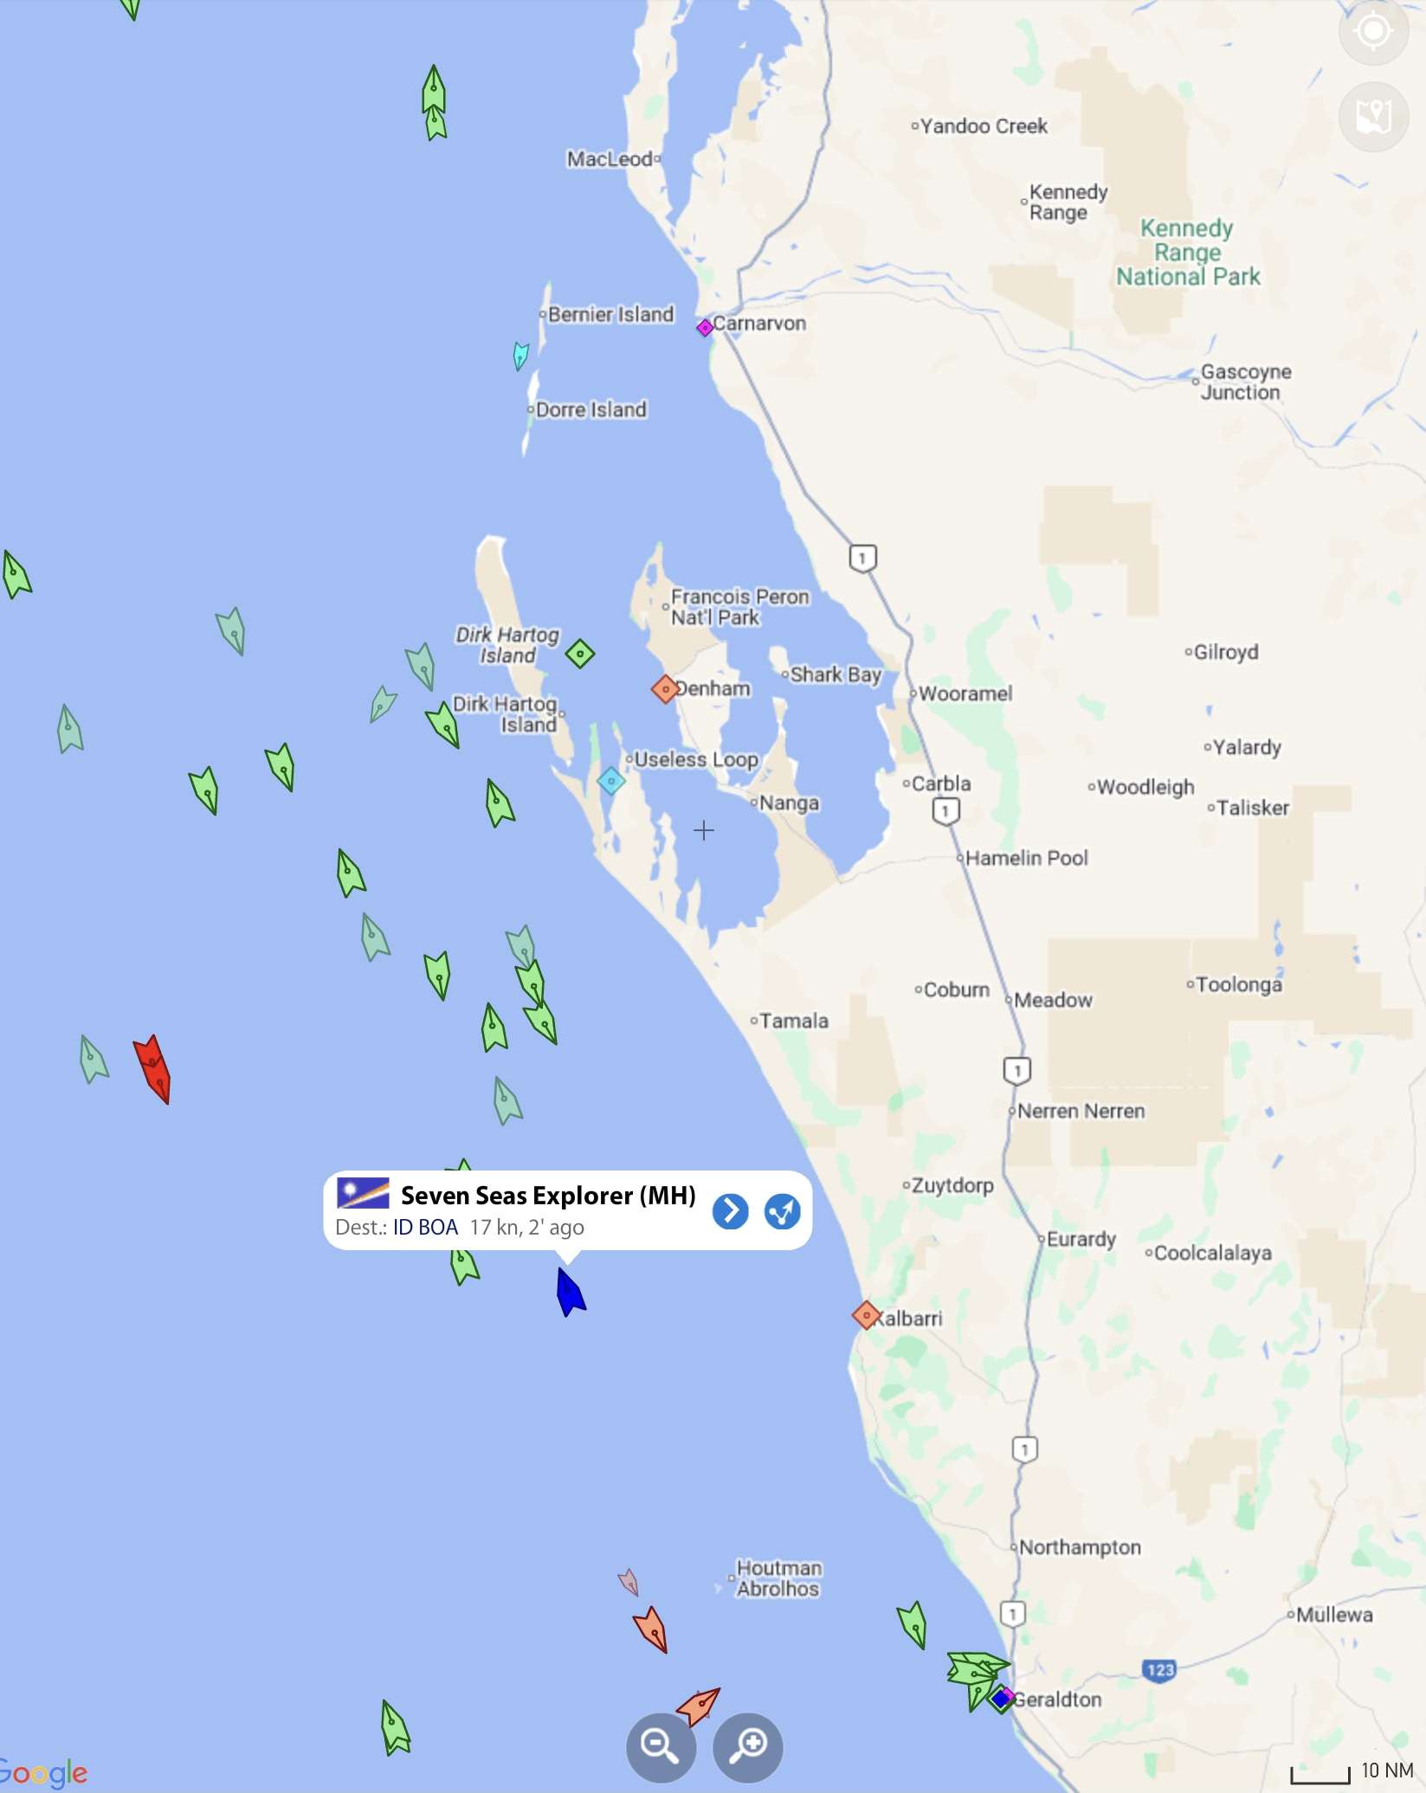Image resolution: width=1426 pixels, height=1793 pixels.
Task: Click the Kalbarri orange port marker
Action: coord(866,1315)
